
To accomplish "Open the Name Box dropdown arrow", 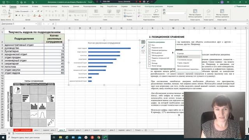I will click(x=36, y=24).
